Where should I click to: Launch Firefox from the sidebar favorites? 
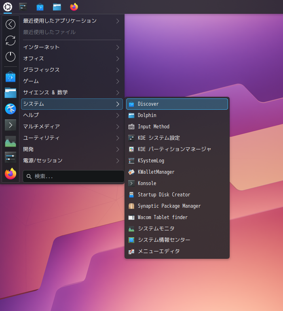[11, 174]
